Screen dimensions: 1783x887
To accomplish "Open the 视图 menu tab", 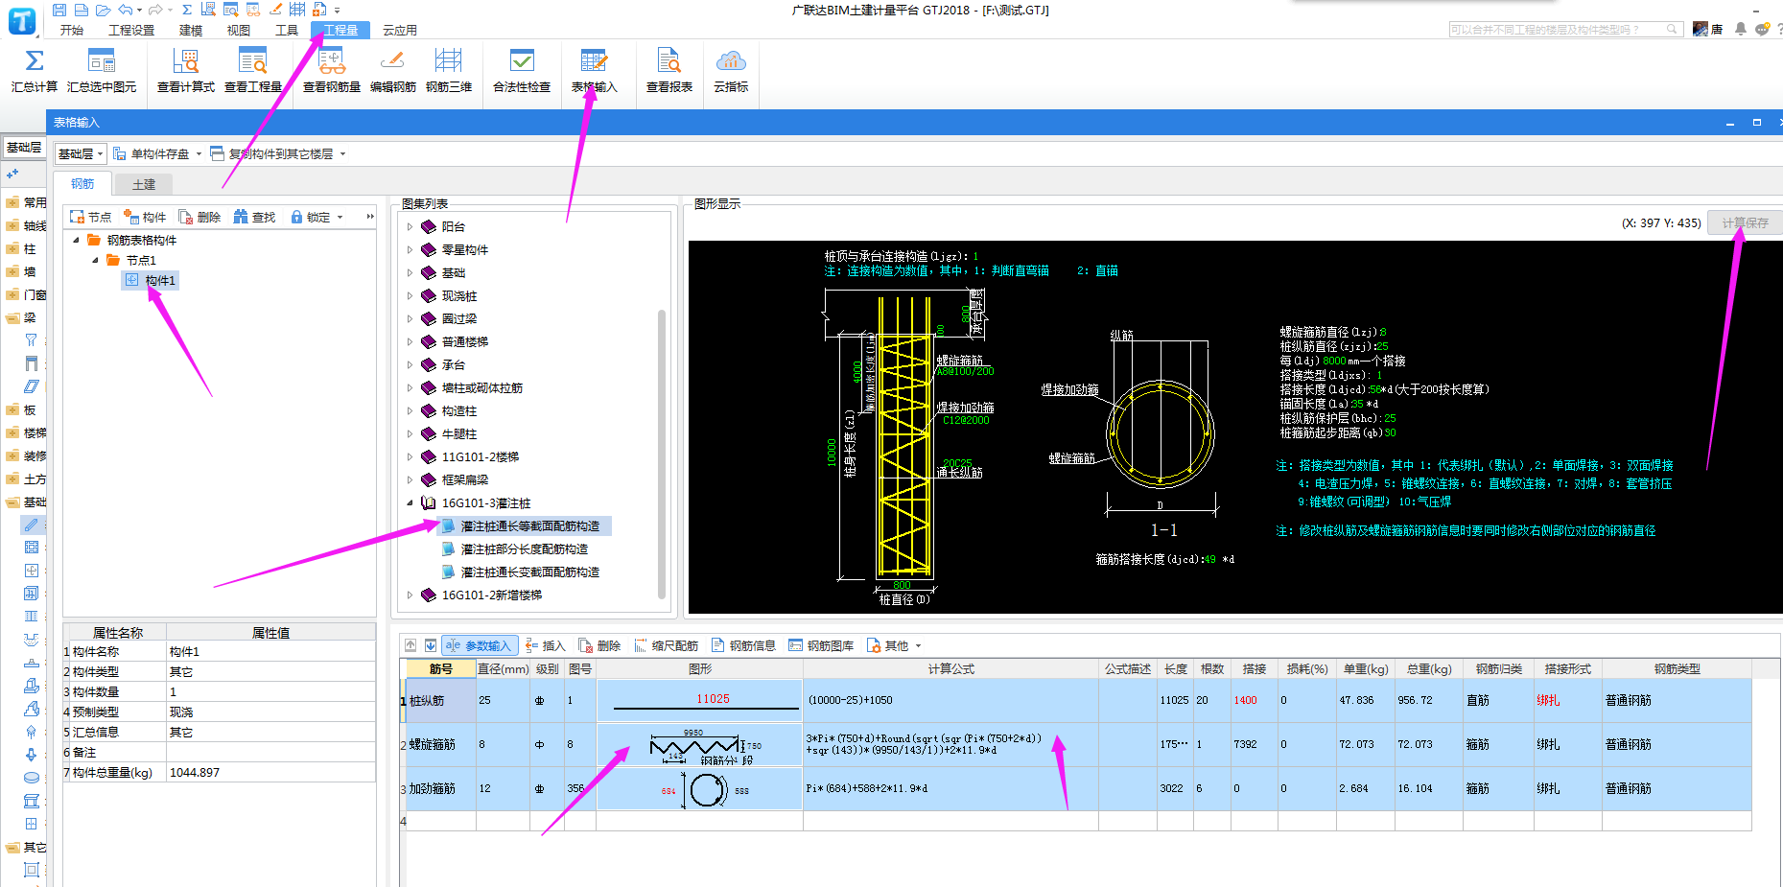I will [239, 30].
